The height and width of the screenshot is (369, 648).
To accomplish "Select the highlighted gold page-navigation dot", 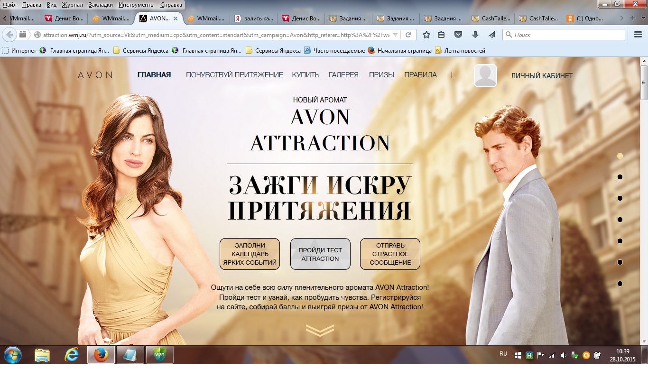I will pyautogui.click(x=620, y=156).
